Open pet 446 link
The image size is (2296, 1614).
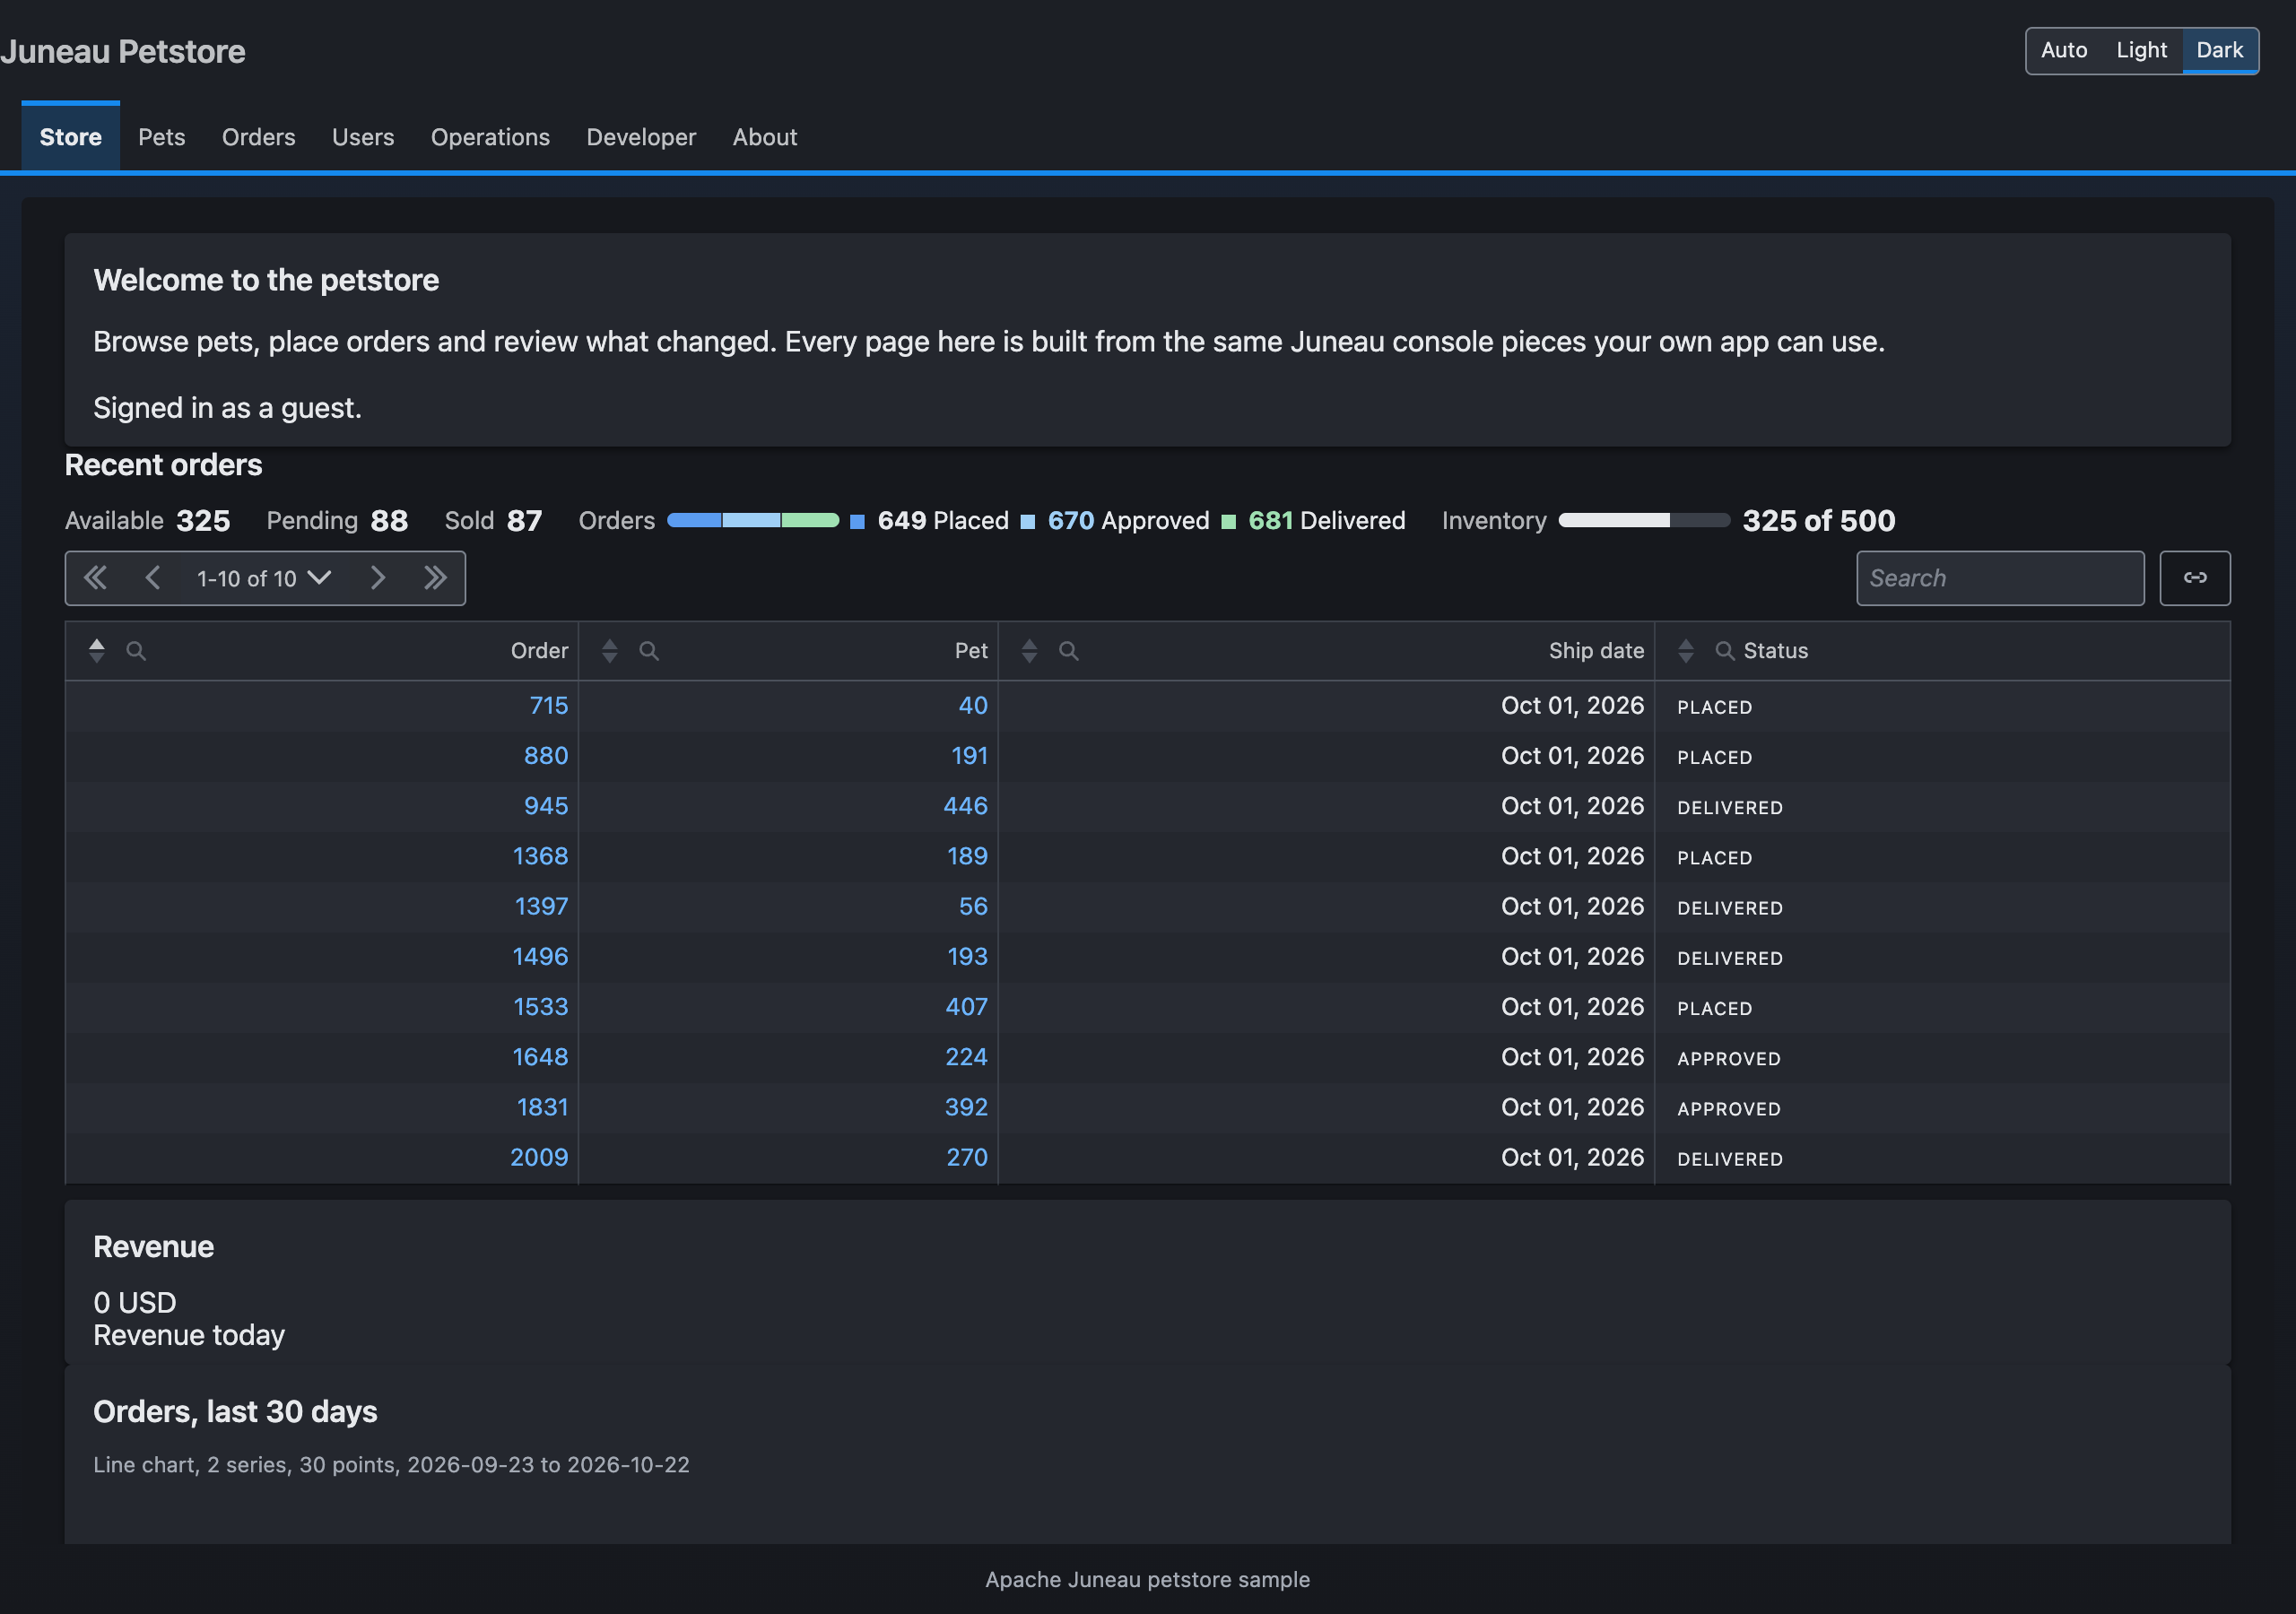click(x=965, y=806)
